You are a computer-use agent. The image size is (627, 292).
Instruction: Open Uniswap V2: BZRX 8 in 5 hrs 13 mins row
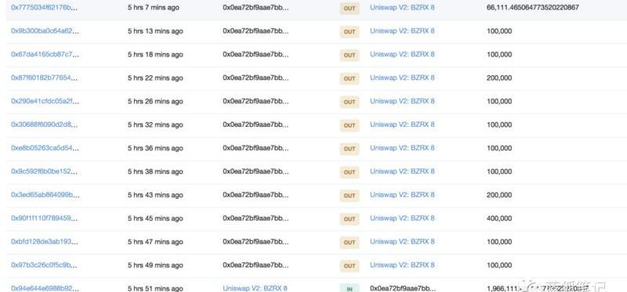(x=402, y=31)
